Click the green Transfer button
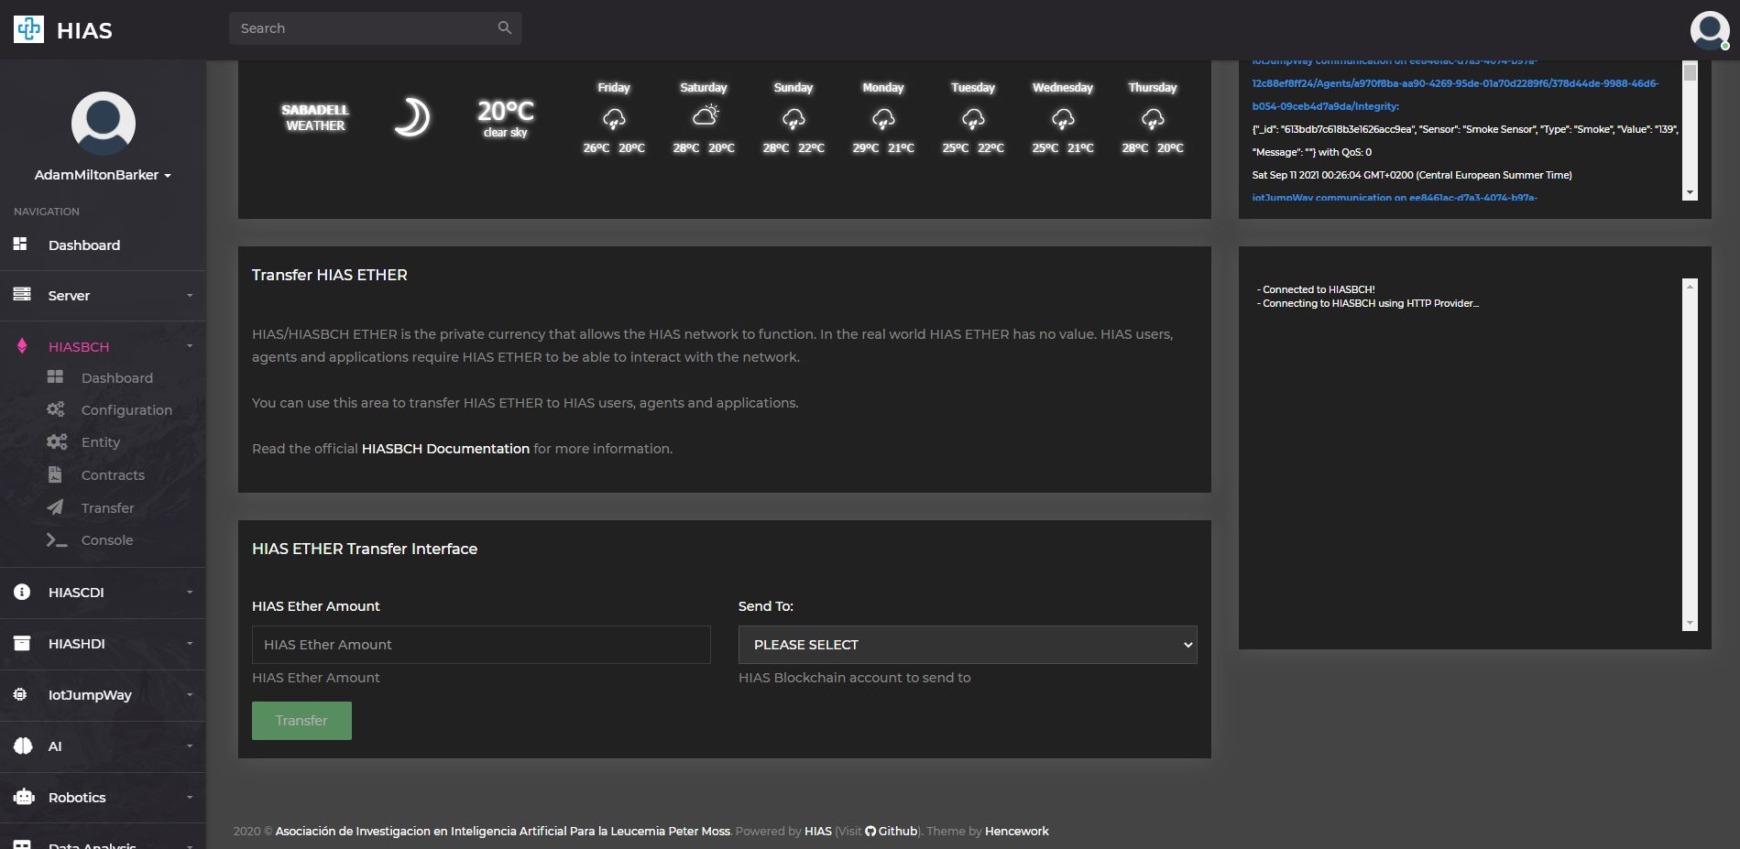This screenshot has height=849, width=1740. click(301, 721)
